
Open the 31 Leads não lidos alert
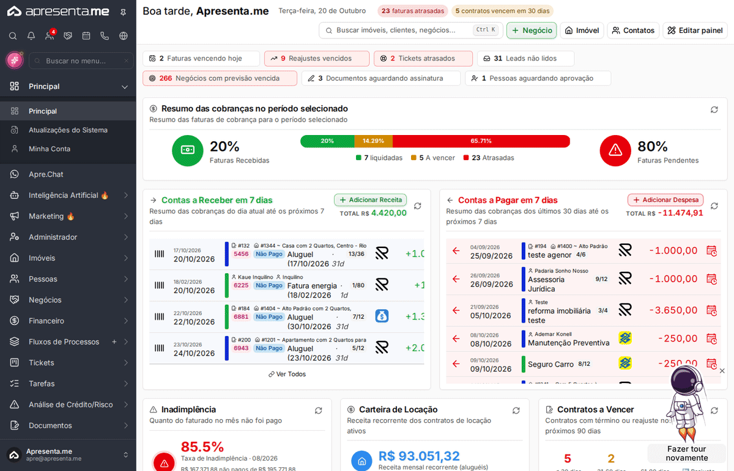tap(525, 59)
